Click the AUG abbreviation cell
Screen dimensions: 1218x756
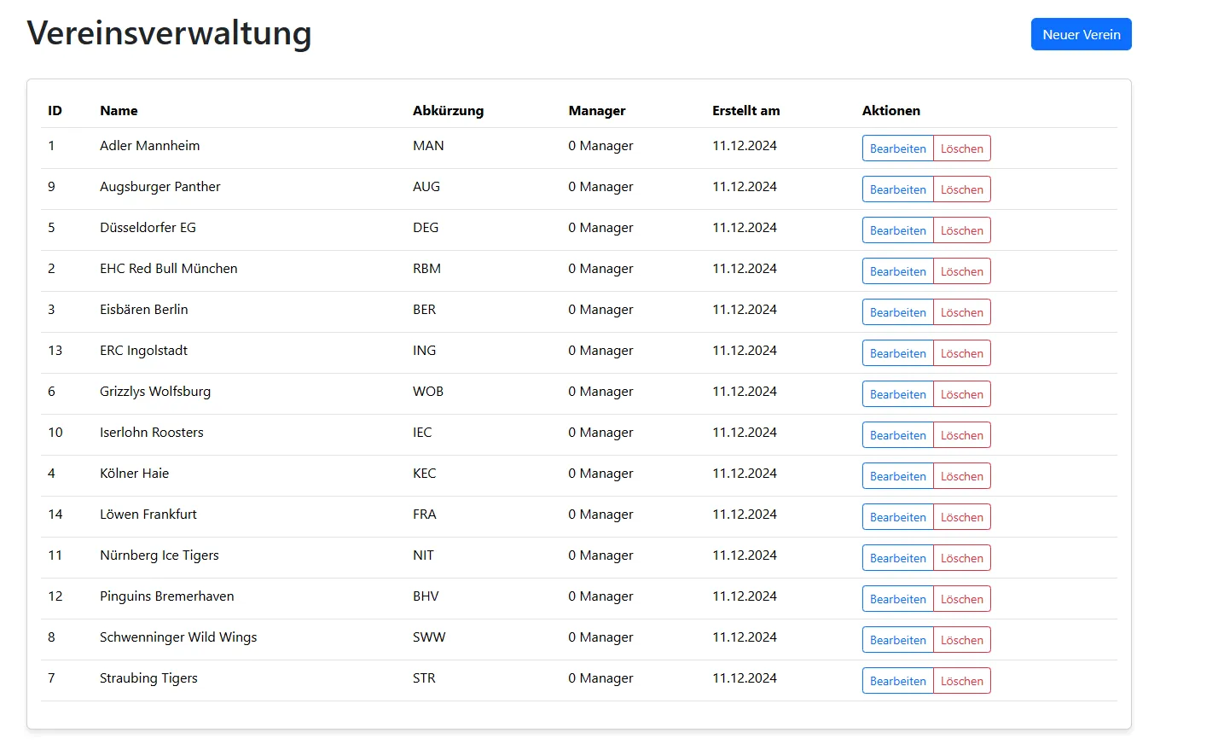426,186
